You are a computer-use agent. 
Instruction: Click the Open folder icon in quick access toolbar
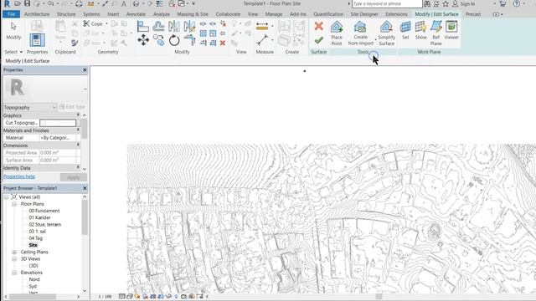17,3
